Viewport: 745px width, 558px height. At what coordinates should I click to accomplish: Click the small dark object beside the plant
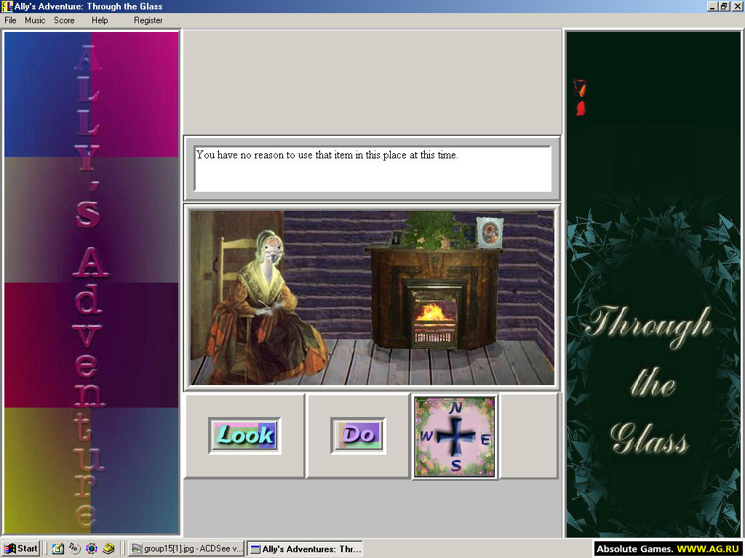[397, 238]
